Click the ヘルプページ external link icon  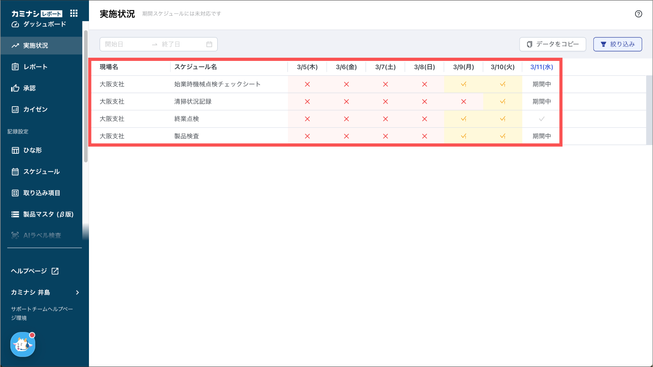point(55,271)
